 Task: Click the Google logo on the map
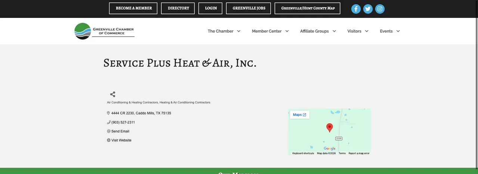[329, 149]
